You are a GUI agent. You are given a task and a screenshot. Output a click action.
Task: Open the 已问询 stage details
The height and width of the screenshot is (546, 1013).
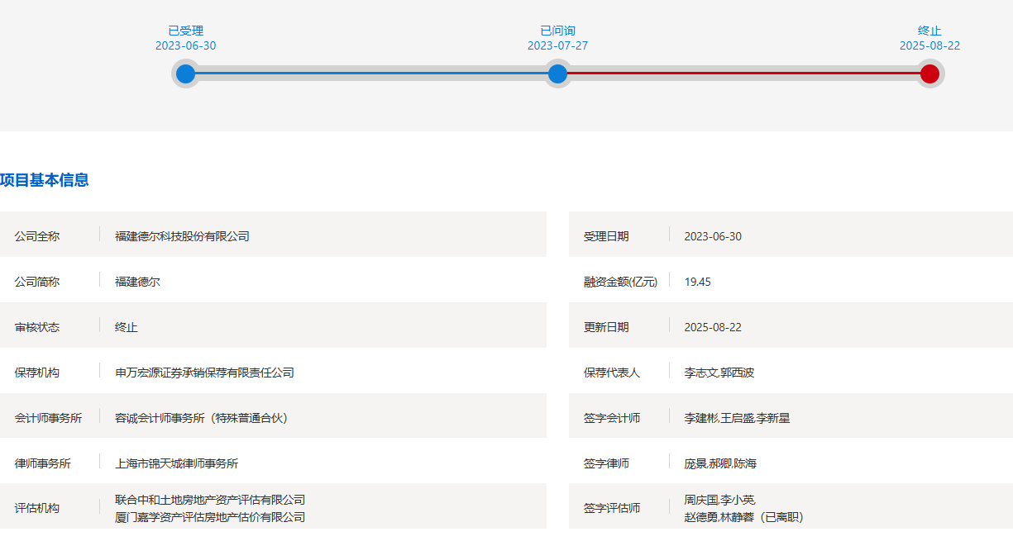[x=557, y=30]
